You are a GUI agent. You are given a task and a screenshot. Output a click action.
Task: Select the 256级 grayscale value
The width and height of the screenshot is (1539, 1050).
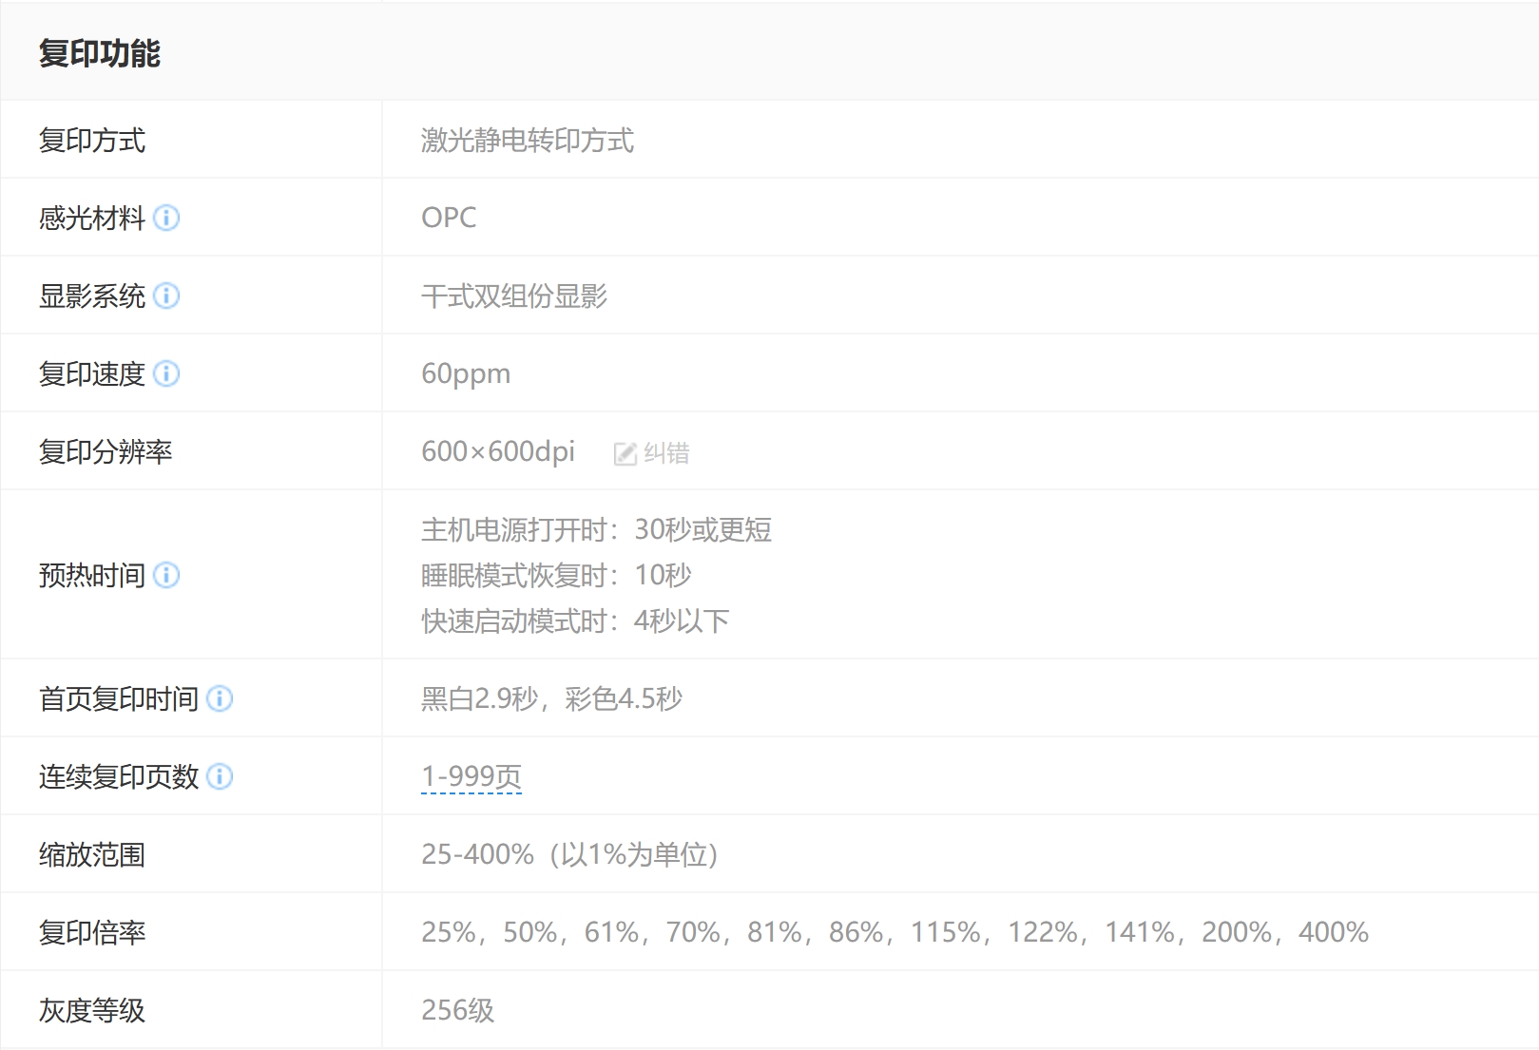pyautogui.click(x=458, y=1011)
